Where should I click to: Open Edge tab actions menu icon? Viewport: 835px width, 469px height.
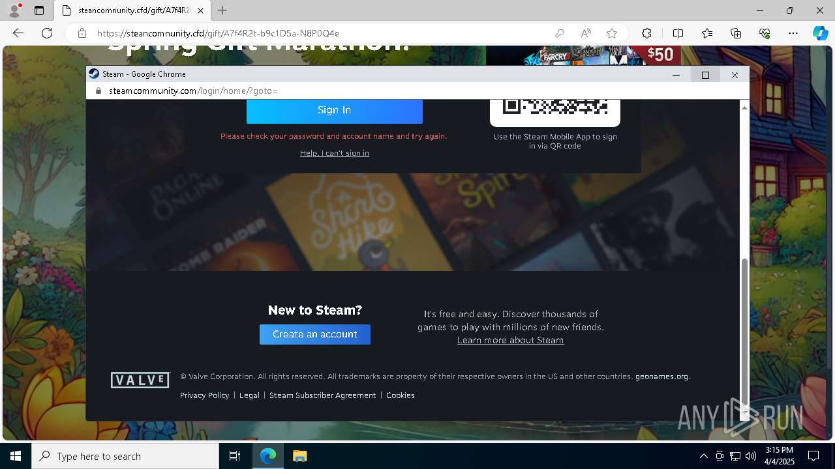(x=39, y=10)
